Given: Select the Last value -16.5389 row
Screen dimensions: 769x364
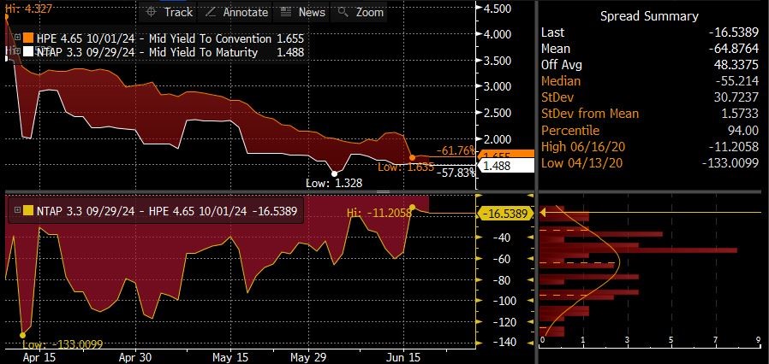Looking at the screenshot, I should (649, 32).
